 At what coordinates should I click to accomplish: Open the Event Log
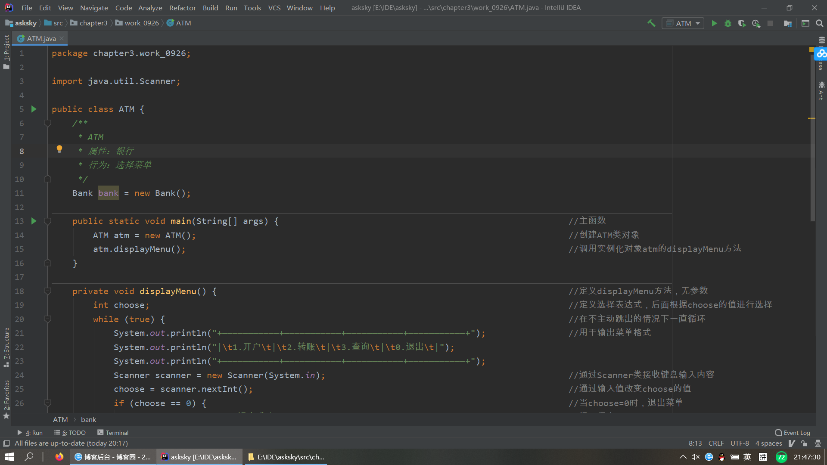(793, 433)
